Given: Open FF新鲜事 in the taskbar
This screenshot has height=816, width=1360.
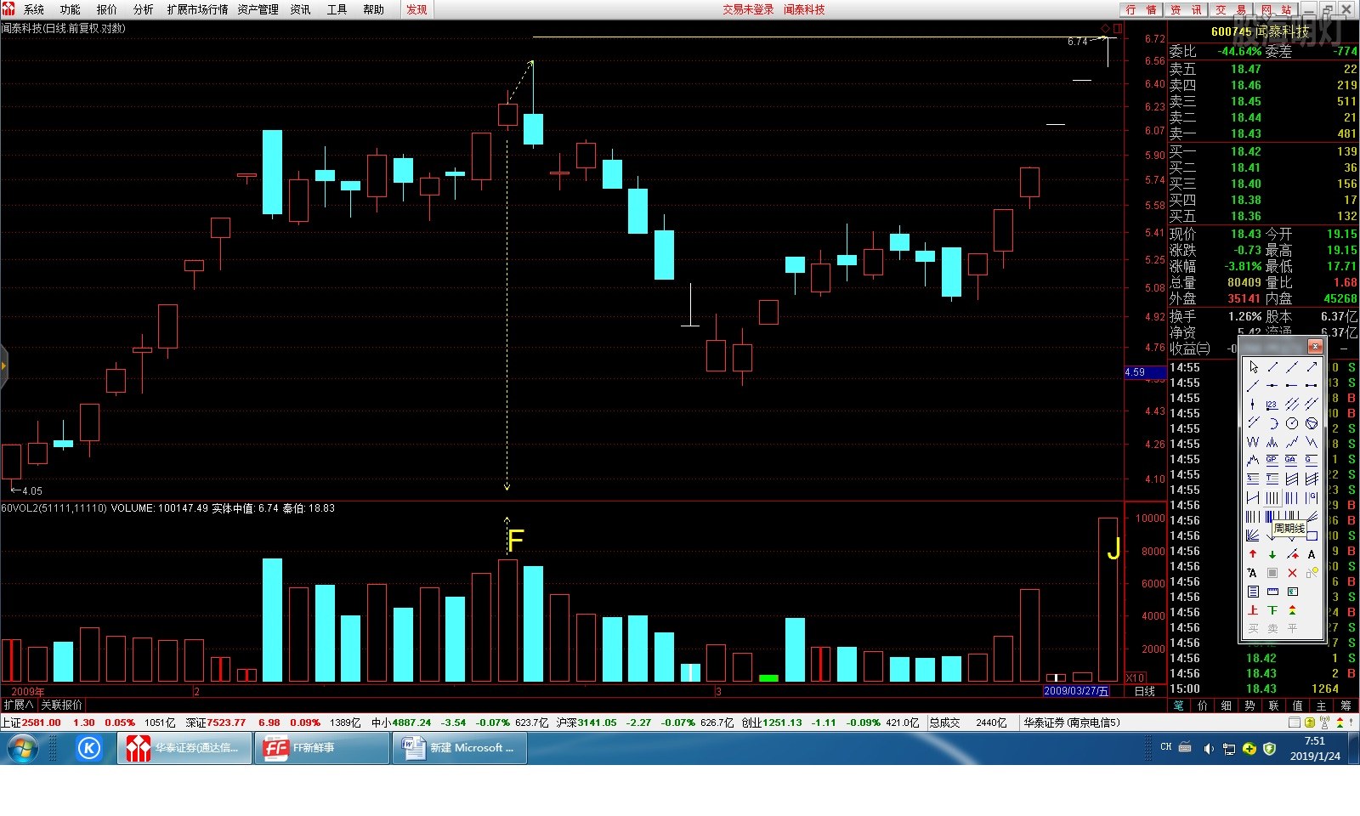Looking at the screenshot, I should coord(321,748).
